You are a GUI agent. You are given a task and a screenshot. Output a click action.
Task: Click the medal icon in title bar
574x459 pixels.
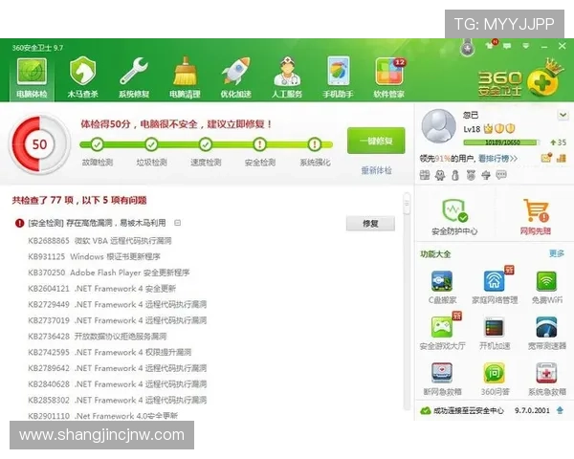point(467,47)
